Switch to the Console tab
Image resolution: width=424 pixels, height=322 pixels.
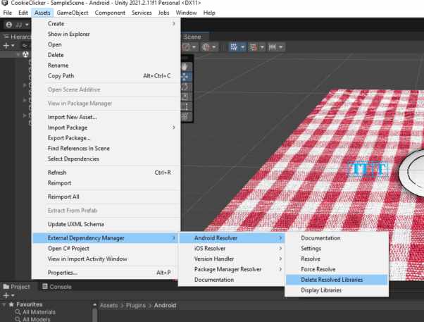point(57,287)
